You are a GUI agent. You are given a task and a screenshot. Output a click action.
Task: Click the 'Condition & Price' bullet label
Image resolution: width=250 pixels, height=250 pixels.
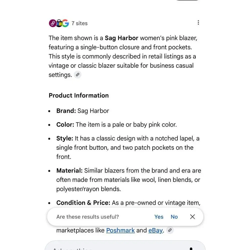click(83, 203)
